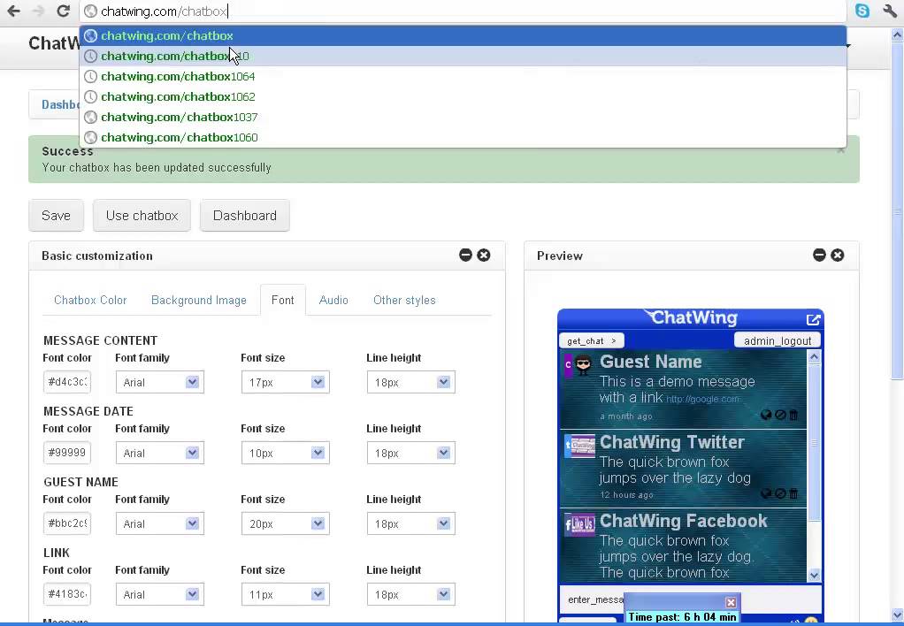Open Message Content line height dropdown
The image size is (904, 626).
pos(411,382)
